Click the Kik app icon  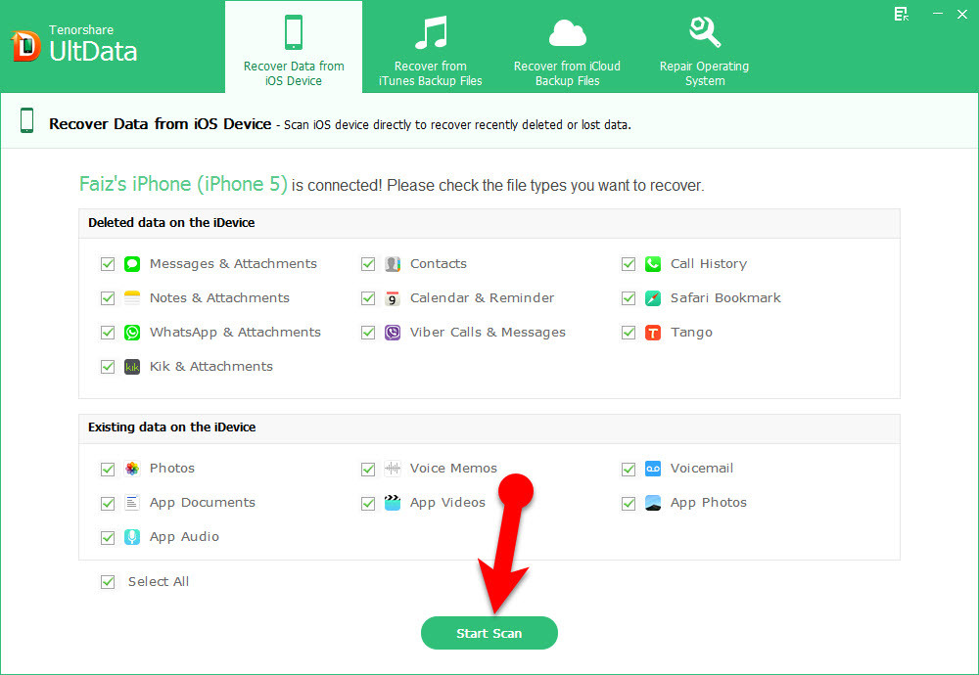(132, 367)
